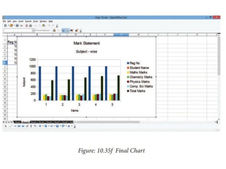226x169 pixels.
Task: Open the Help menu
Action: 51,21
